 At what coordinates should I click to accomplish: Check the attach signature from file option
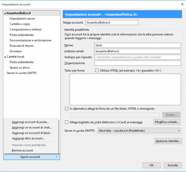(x=67, y=108)
